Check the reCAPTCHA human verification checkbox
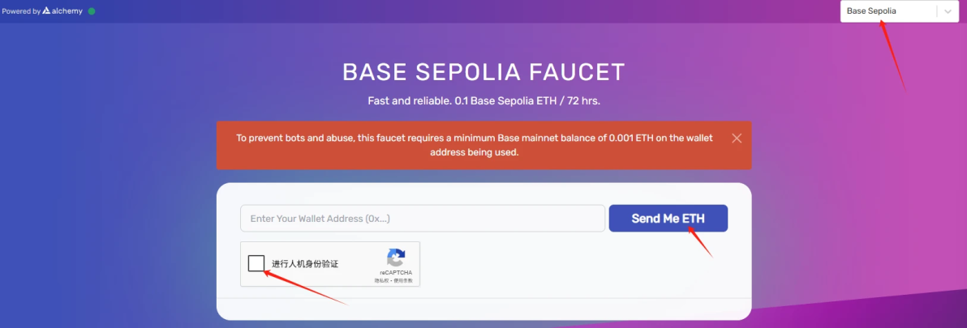 [256, 263]
